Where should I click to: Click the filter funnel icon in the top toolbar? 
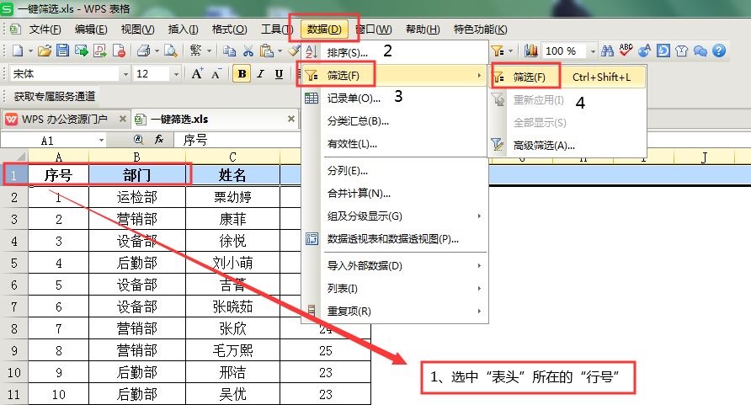(x=497, y=51)
